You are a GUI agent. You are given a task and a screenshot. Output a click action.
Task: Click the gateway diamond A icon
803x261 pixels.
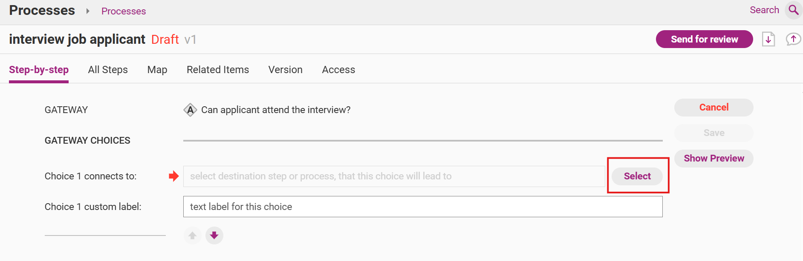pyautogui.click(x=190, y=110)
